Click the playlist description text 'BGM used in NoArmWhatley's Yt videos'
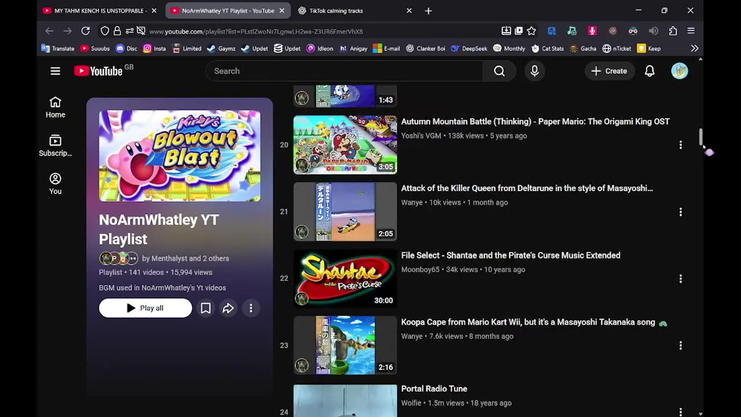Image resolution: width=741 pixels, height=417 pixels. (x=163, y=288)
